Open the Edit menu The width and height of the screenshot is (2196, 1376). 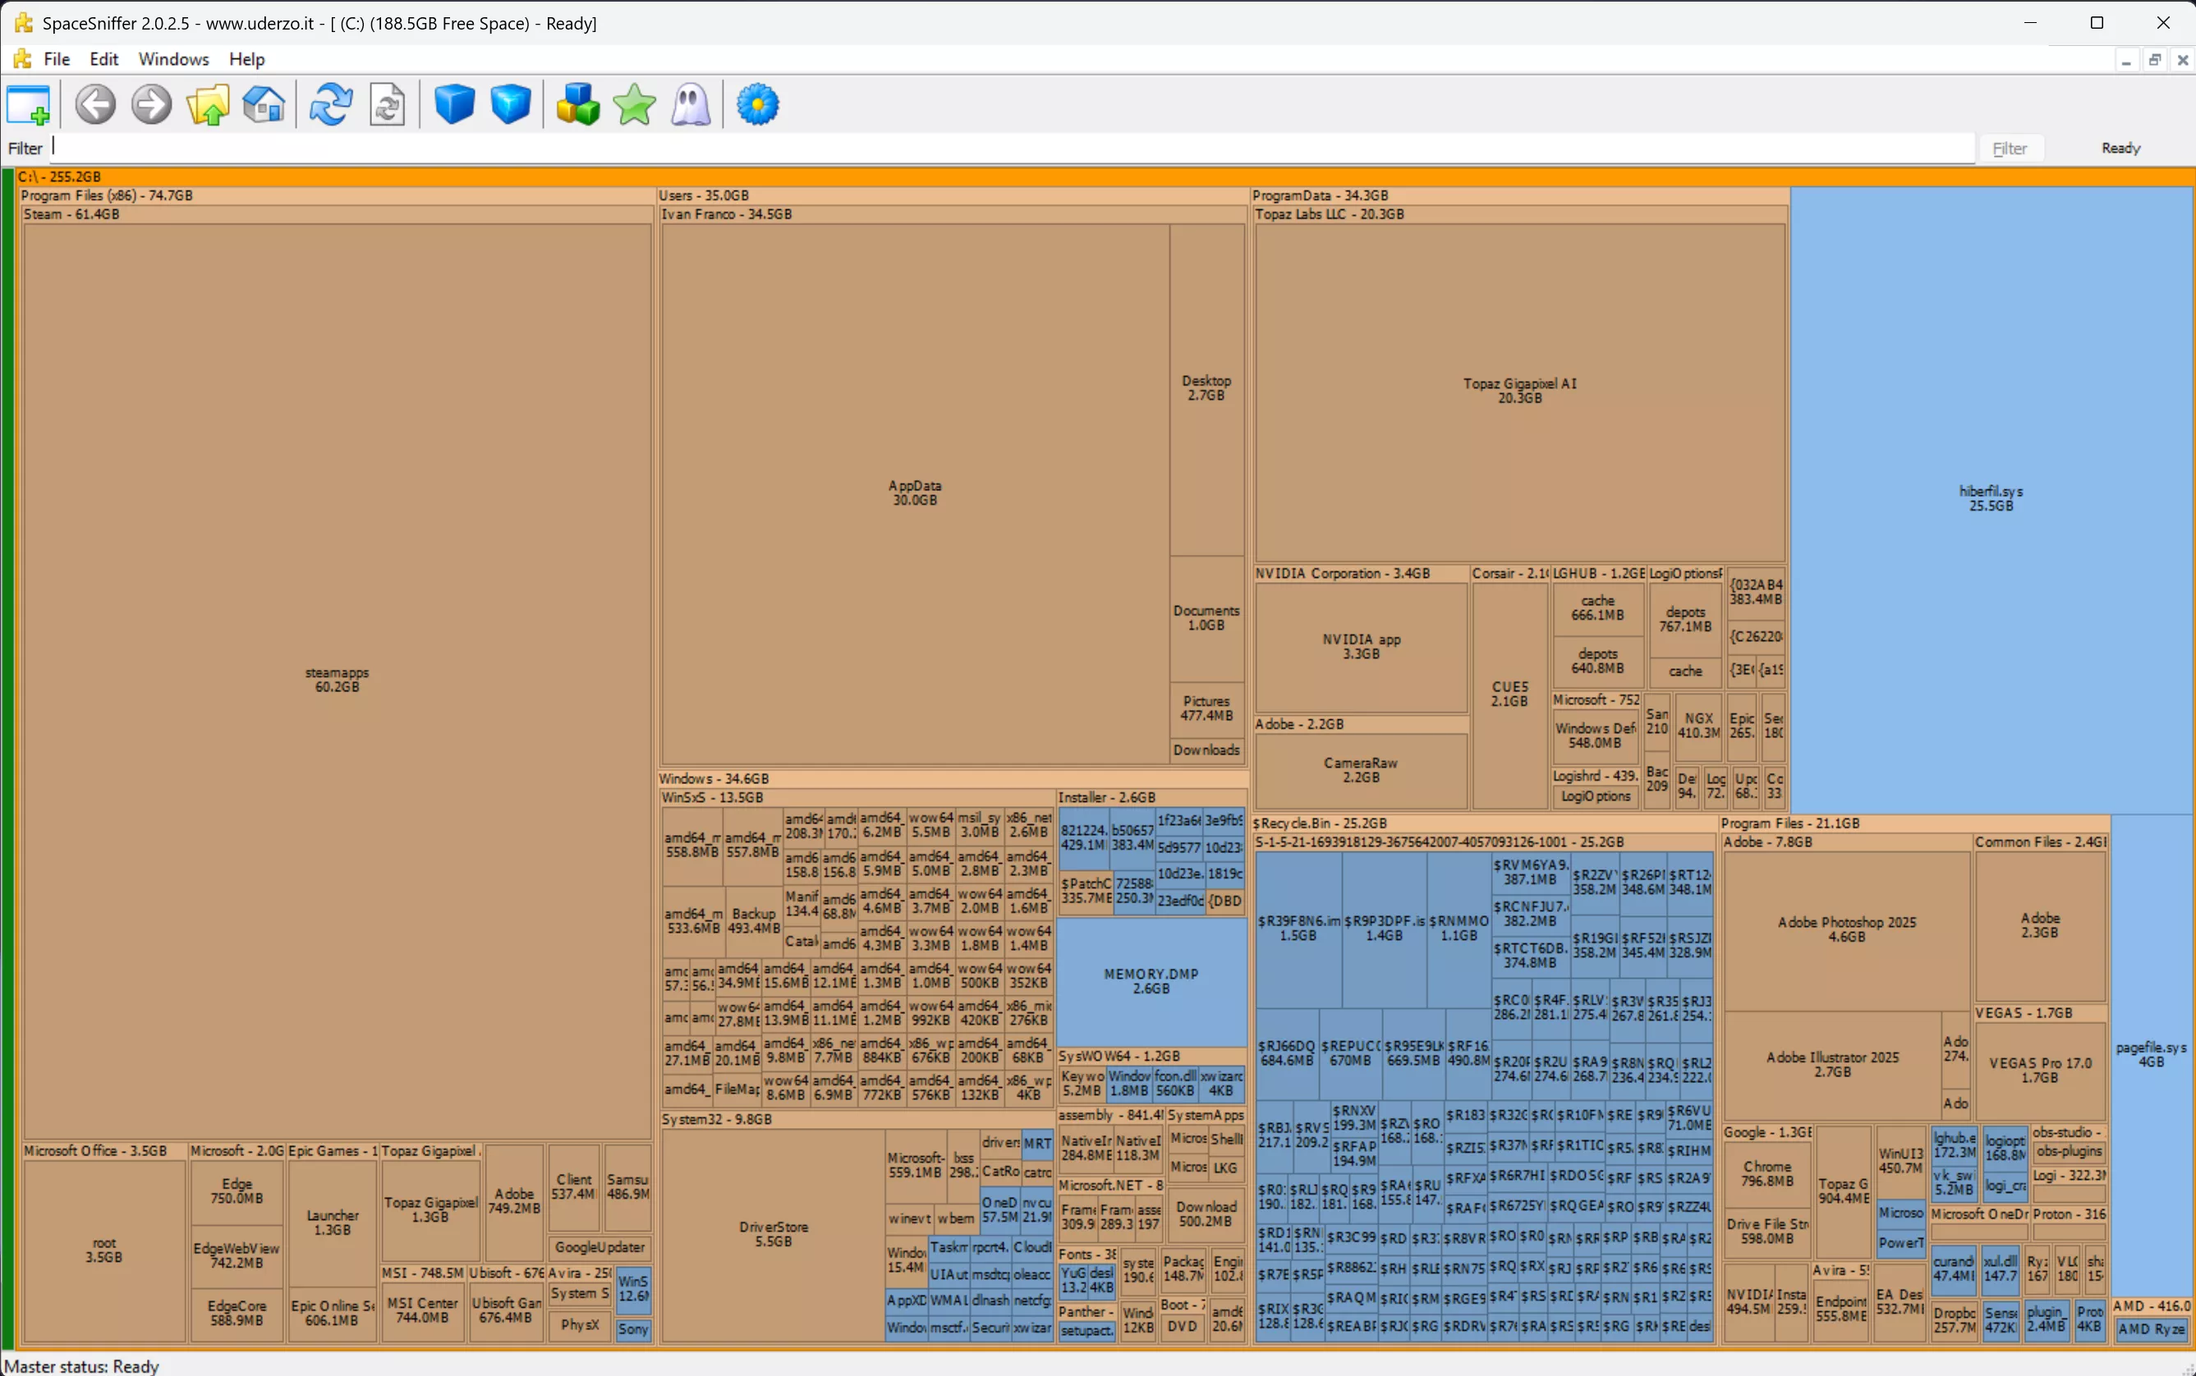[x=103, y=59]
